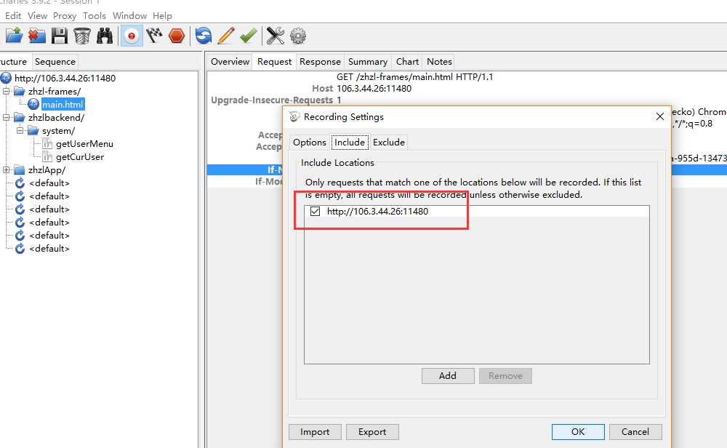The image size is (727, 448).
Task: Click Cancel in Recording Settings
Action: pos(635,432)
